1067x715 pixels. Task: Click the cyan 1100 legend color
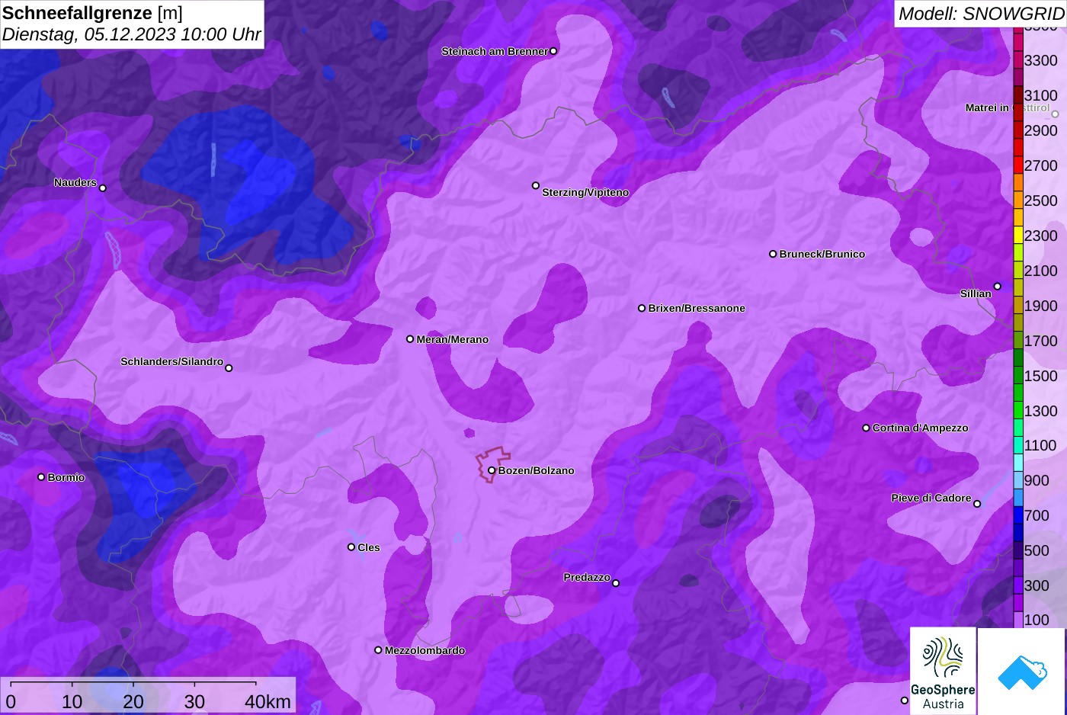tap(1018, 445)
